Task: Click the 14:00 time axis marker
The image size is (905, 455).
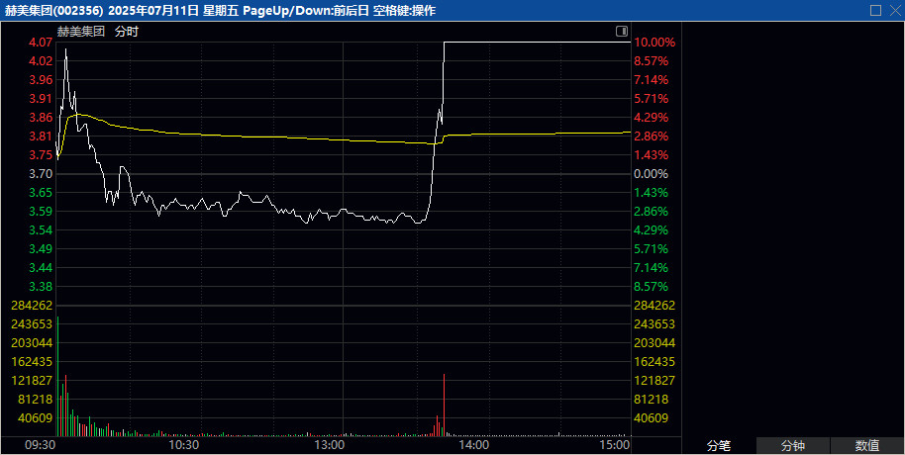Action: [474, 446]
